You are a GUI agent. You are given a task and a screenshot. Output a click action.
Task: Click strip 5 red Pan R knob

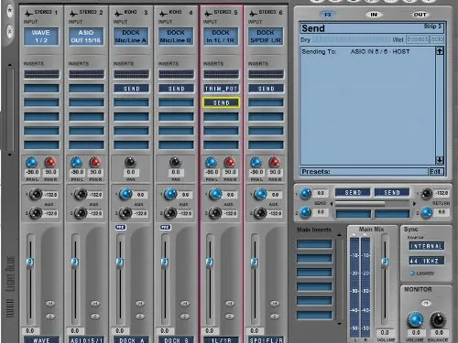coord(230,162)
